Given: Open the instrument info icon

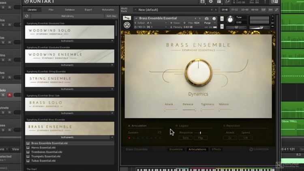Looking at the screenshot, I should (x=214, y=19).
